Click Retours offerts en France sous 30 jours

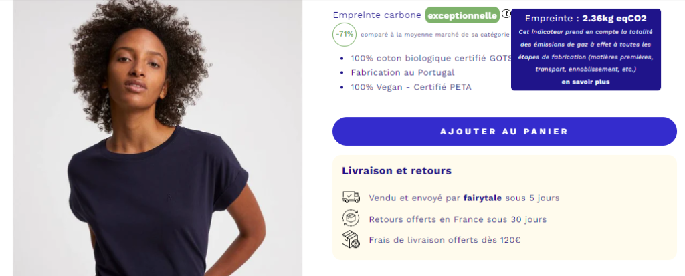(458, 219)
